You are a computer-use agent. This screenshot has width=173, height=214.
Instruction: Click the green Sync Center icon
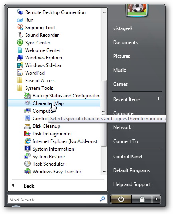pos(20,42)
